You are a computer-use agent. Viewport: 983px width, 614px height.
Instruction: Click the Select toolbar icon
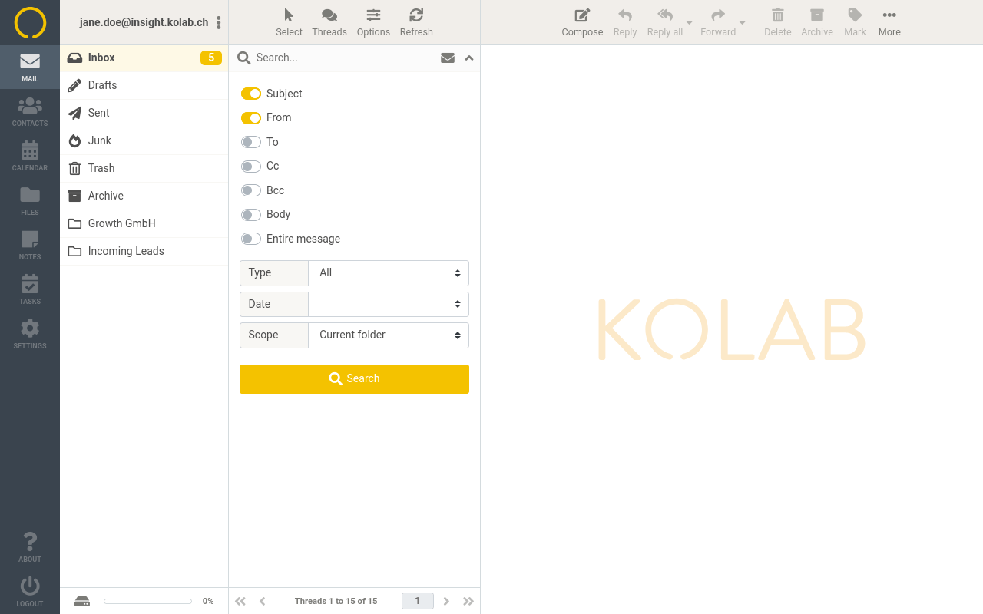[289, 22]
